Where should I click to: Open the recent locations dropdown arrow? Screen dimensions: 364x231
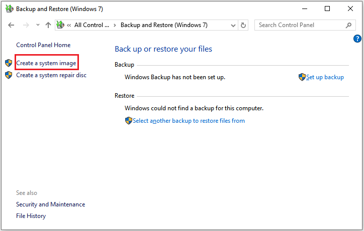point(38,25)
